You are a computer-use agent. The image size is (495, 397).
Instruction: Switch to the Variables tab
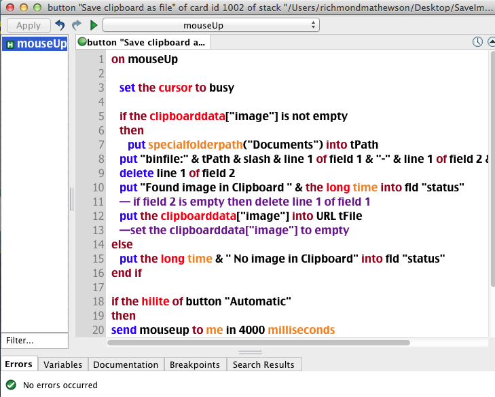(62, 364)
